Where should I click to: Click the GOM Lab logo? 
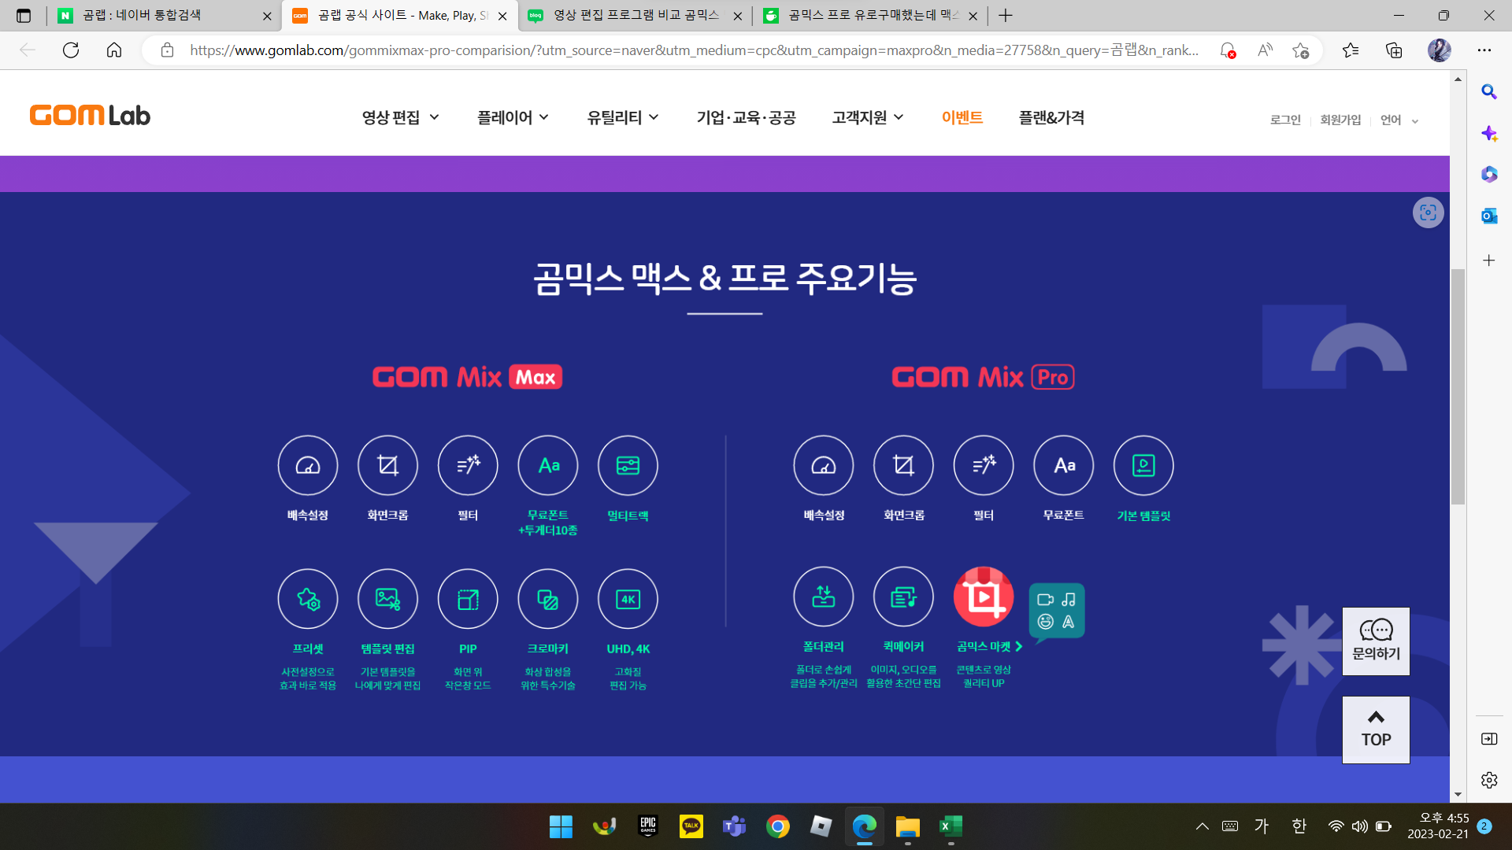pyautogui.click(x=90, y=116)
